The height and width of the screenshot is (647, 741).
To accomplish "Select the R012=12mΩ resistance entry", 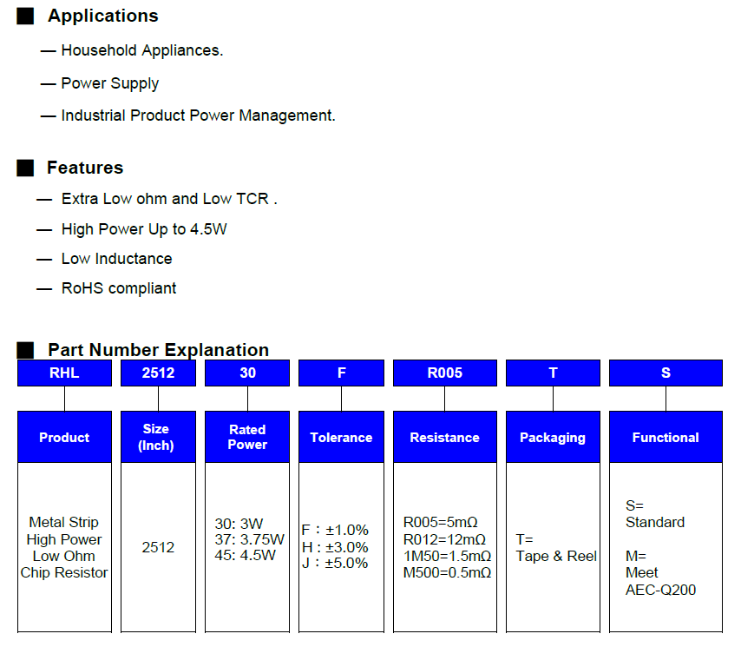I will [444, 539].
